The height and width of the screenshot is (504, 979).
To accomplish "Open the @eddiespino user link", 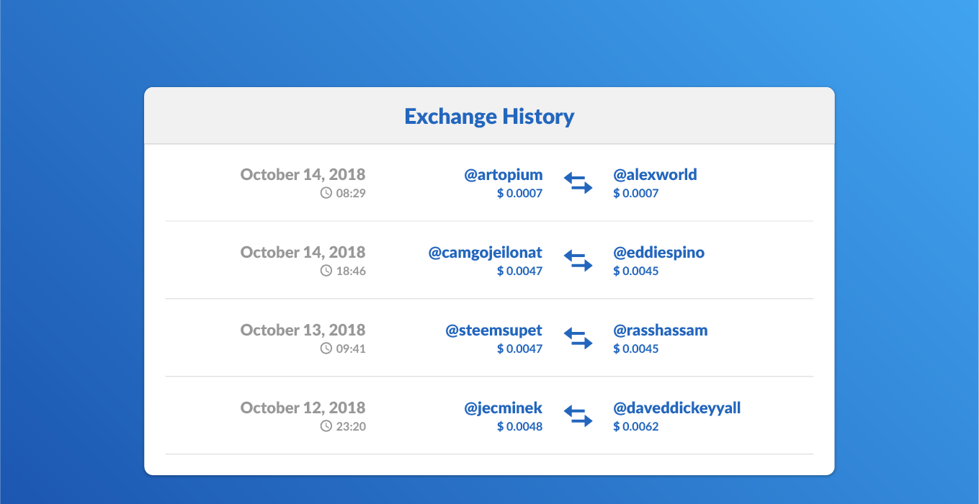I will pyautogui.click(x=658, y=253).
